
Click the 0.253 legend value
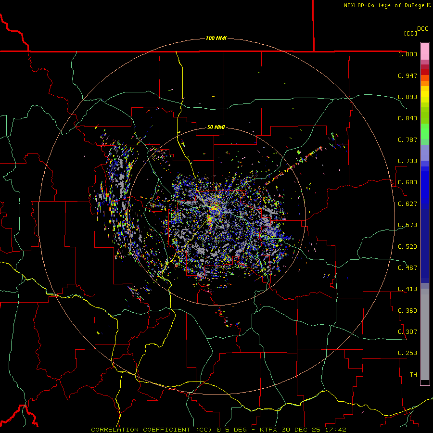(408, 353)
